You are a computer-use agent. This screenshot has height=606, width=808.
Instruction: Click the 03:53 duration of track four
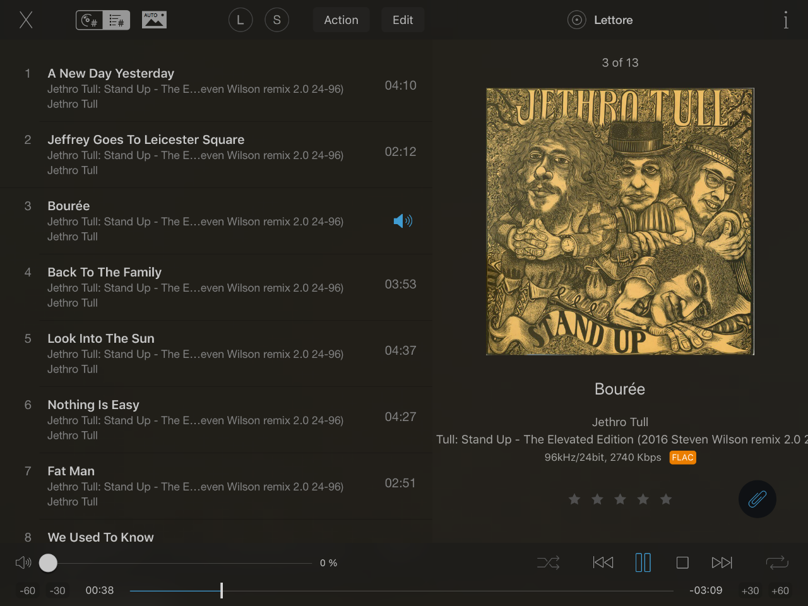point(401,284)
